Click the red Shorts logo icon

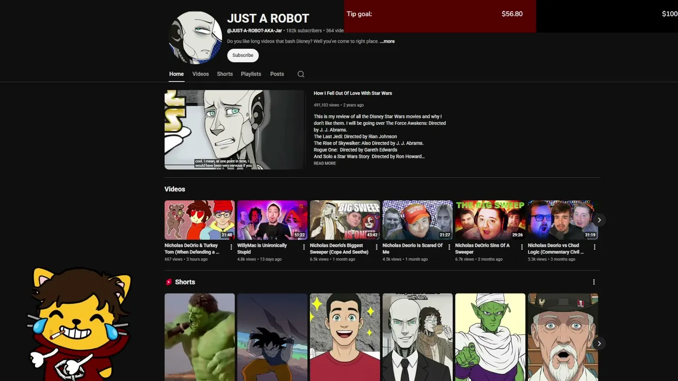click(x=168, y=282)
